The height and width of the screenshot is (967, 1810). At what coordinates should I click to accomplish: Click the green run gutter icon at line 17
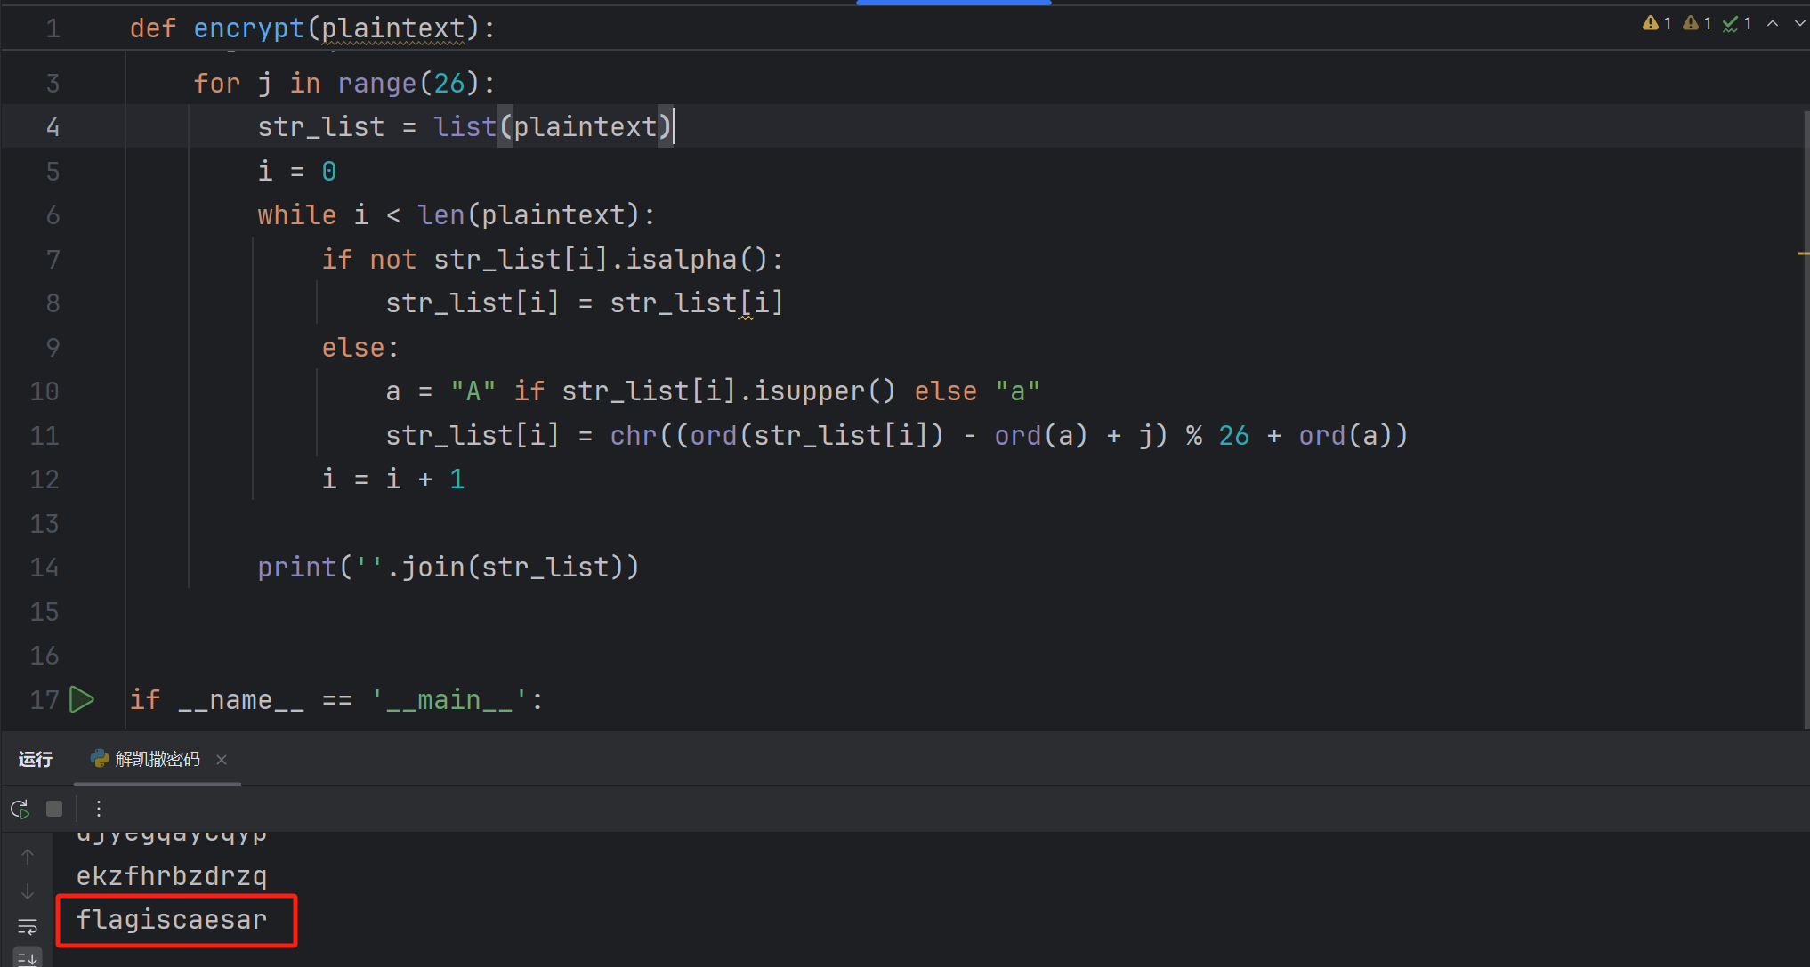point(82,700)
